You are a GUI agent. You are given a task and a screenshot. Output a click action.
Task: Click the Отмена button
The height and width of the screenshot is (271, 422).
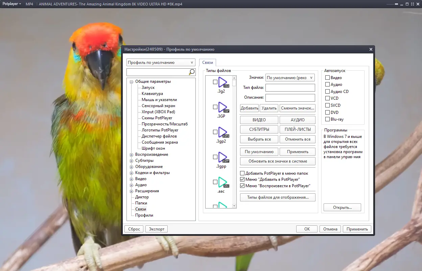click(x=330, y=229)
